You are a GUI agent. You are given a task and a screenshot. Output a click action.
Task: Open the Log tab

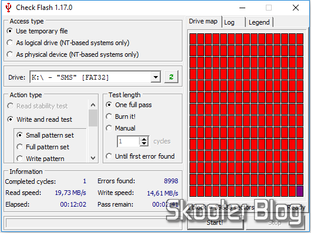coord(234,22)
